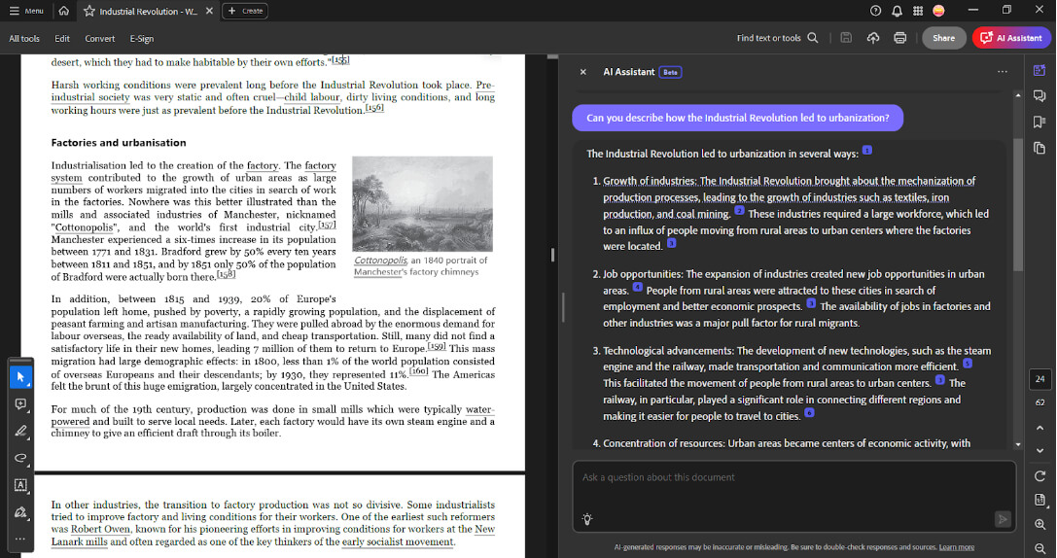The height and width of the screenshot is (558, 1057).
Task: Click the urbanization question bubble
Action: pyautogui.click(x=737, y=118)
